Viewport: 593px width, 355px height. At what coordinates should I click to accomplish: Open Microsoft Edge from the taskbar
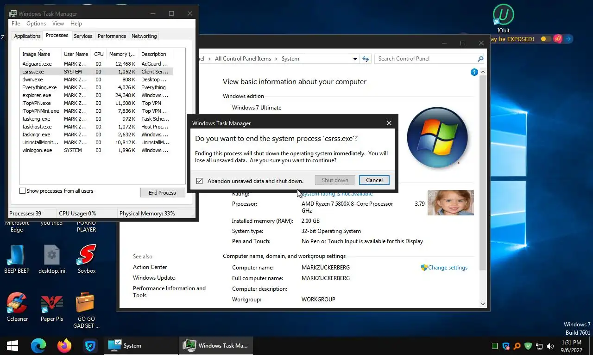(x=38, y=346)
